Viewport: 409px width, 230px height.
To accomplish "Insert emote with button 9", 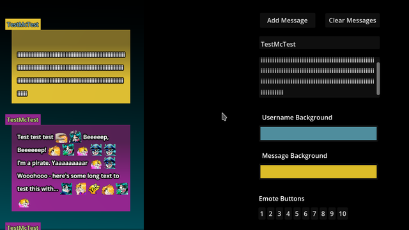I will (x=332, y=214).
